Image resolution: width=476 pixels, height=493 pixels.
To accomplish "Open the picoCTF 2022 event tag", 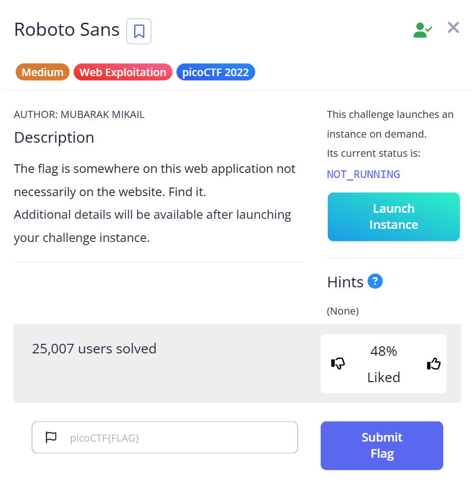I will 216,72.
